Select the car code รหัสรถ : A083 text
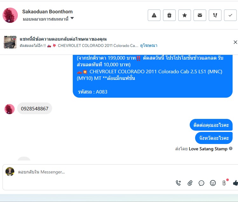The height and width of the screenshot is (202, 238). coord(92,92)
